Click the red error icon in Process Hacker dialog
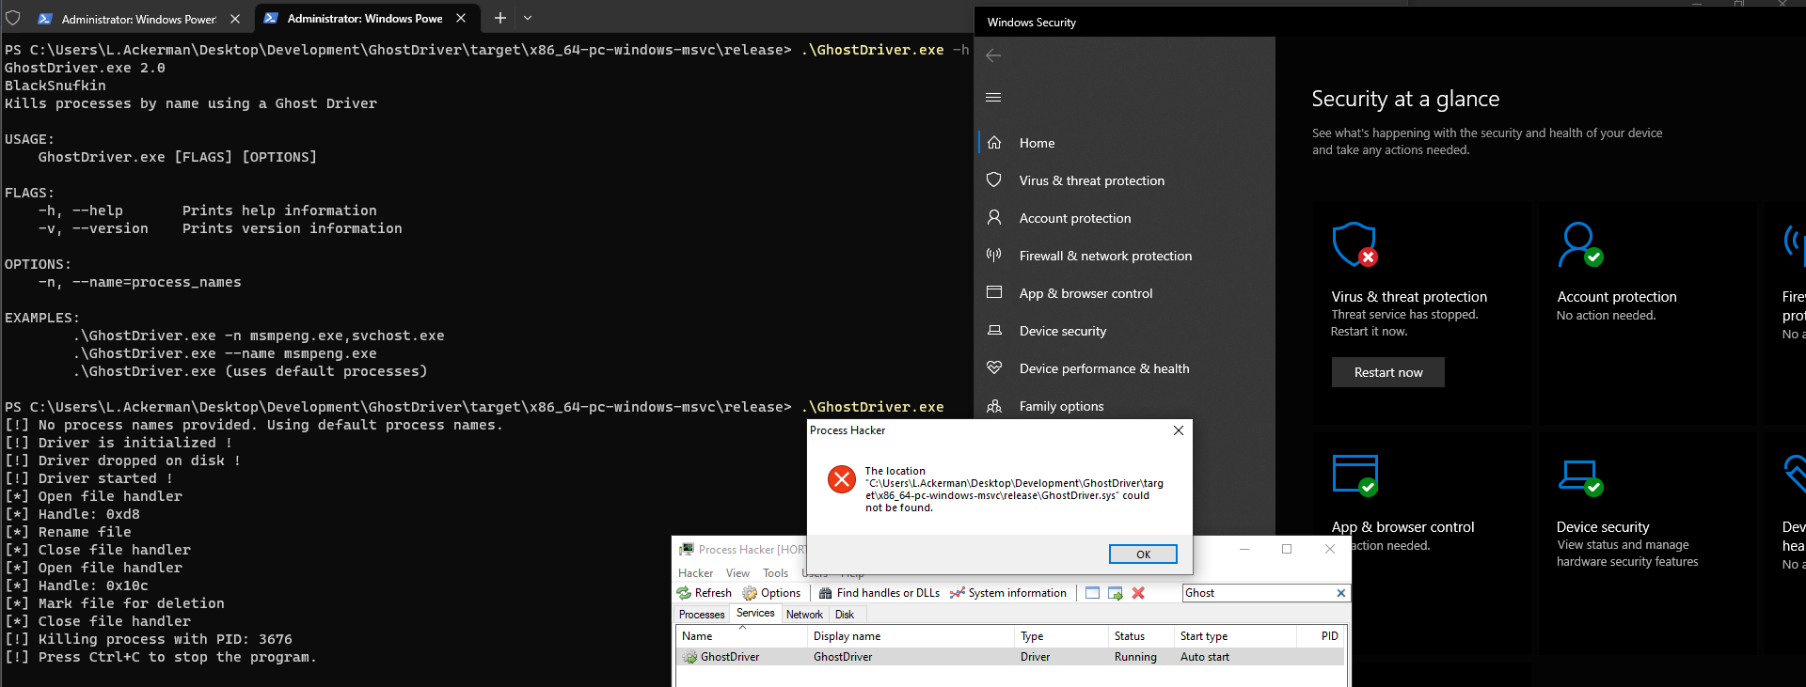Viewport: 1806px width, 687px height. tap(842, 479)
